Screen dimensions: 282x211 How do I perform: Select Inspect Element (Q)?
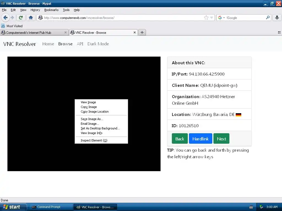pos(101,140)
